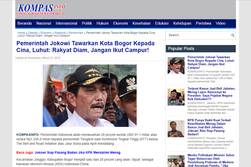Click the KOMPAS INFO logo

41,10
